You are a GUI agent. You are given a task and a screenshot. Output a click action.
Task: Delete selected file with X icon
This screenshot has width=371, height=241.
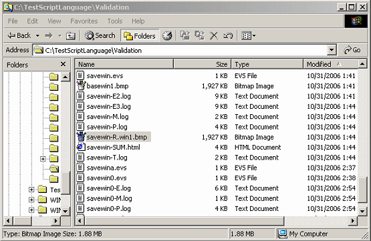214,35
